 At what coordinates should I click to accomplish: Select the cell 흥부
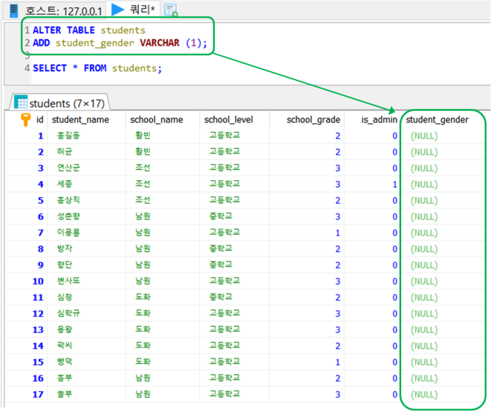click(65, 378)
